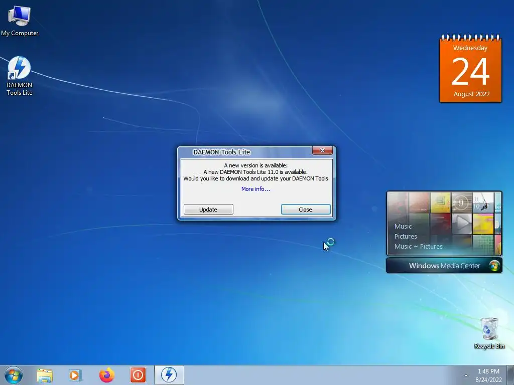The width and height of the screenshot is (514, 385).
Task: Open Firefox from the taskbar
Action: pyautogui.click(x=107, y=375)
